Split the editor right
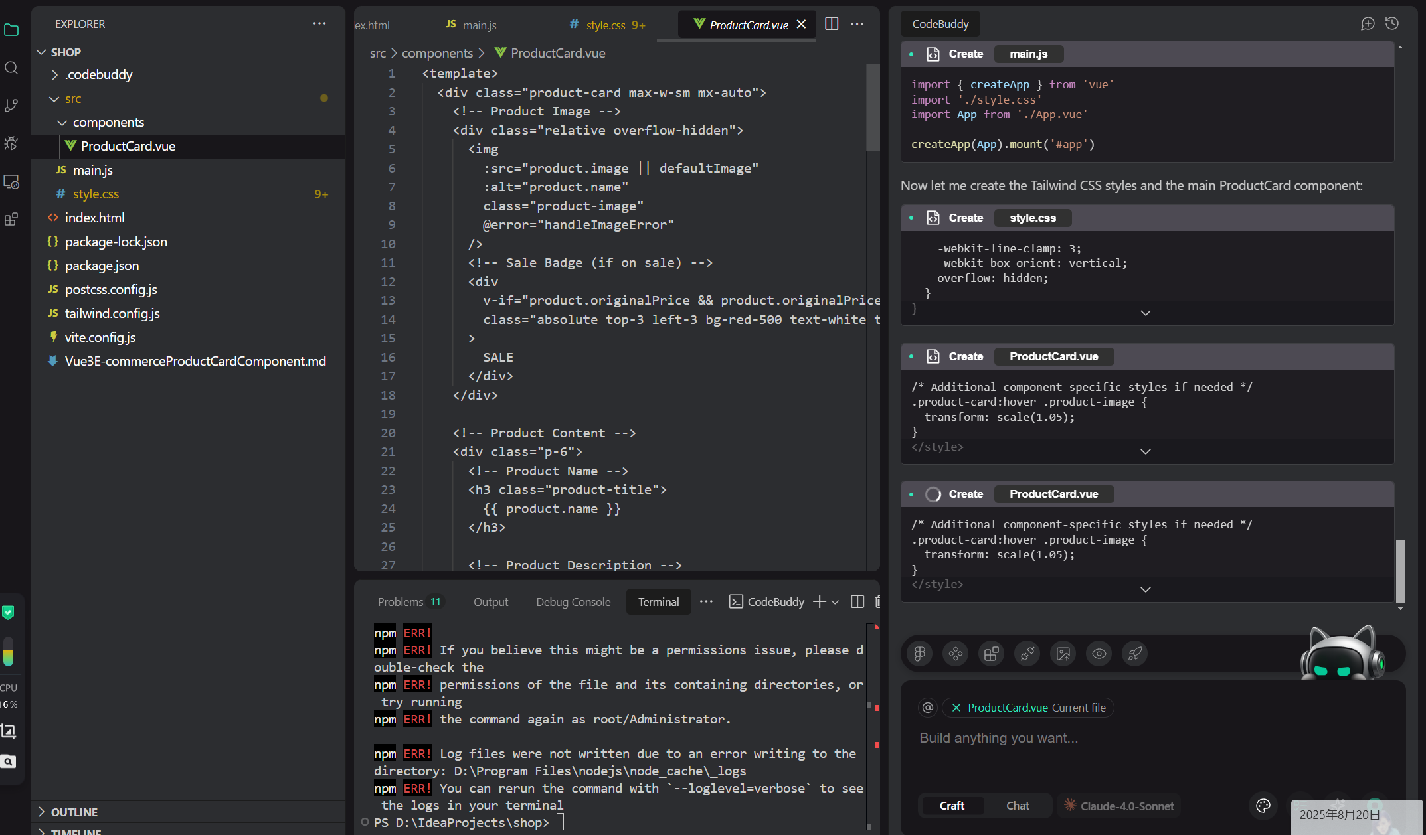 coord(832,24)
